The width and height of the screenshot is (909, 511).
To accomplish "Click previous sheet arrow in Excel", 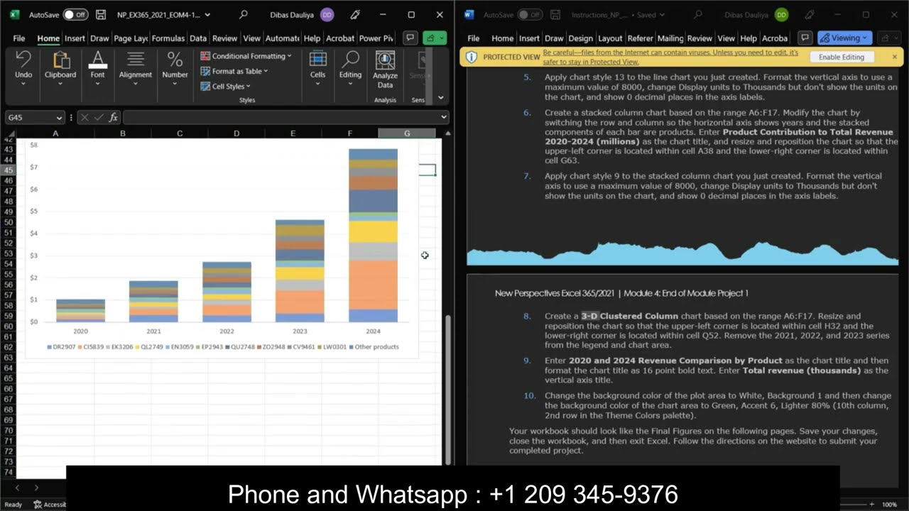I will (x=18, y=488).
